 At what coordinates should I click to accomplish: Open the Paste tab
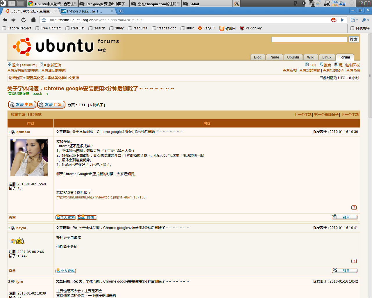pyautogui.click(x=274, y=57)
